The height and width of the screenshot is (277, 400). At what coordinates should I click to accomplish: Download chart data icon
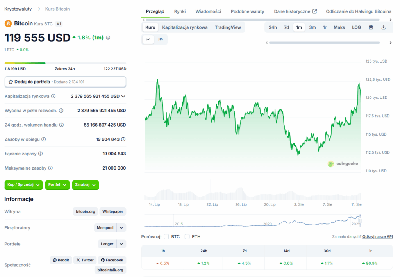click(x=384, y=27)
